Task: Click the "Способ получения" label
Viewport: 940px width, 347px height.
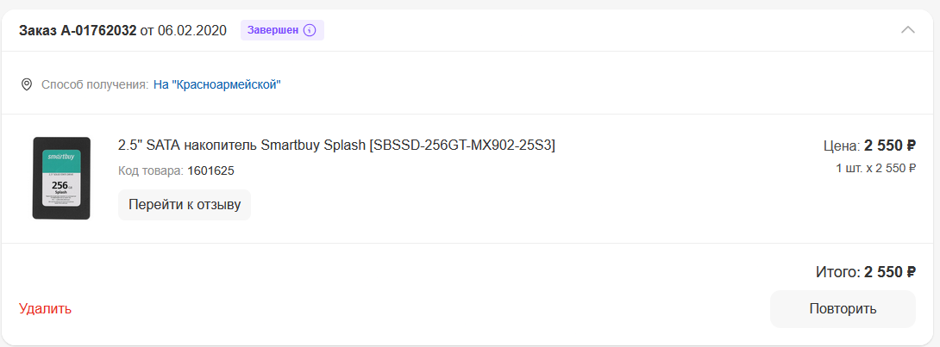Action: pos(95,84)
